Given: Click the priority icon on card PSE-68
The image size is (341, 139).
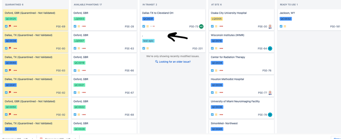Looking at the screenshot, I should click(79, 115).
